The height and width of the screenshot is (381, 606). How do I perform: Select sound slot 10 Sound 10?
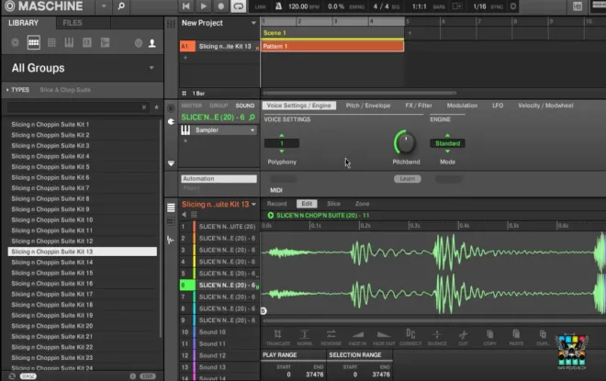pyautogui.click(x=219, y=332)
